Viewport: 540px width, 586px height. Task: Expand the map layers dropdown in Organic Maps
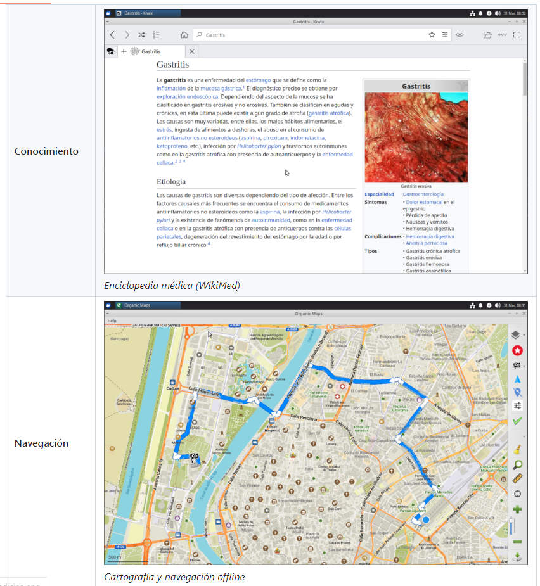point(525,335)
